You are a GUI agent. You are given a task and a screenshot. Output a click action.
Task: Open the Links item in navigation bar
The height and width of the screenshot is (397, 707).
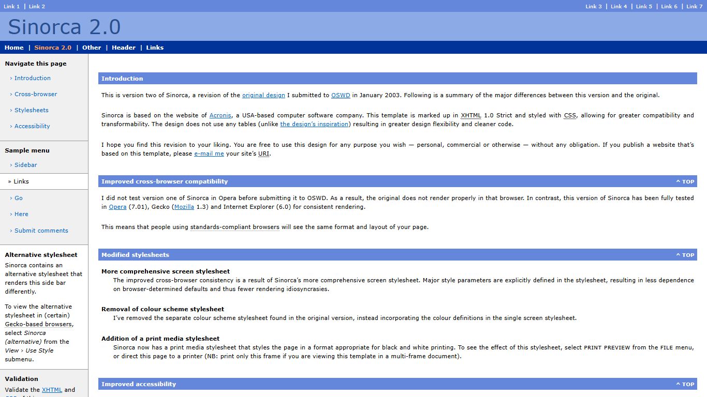(x=155, y=48)
